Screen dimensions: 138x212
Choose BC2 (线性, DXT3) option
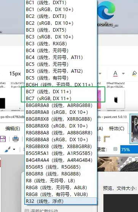[61, 16]
